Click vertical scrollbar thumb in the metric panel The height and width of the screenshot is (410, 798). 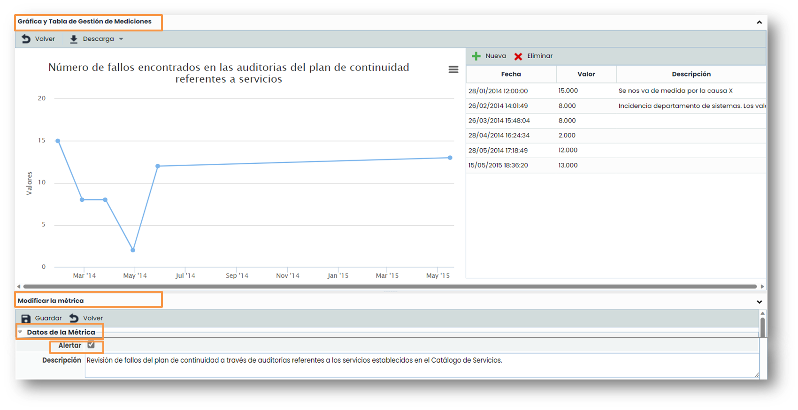tap(763, 327)
